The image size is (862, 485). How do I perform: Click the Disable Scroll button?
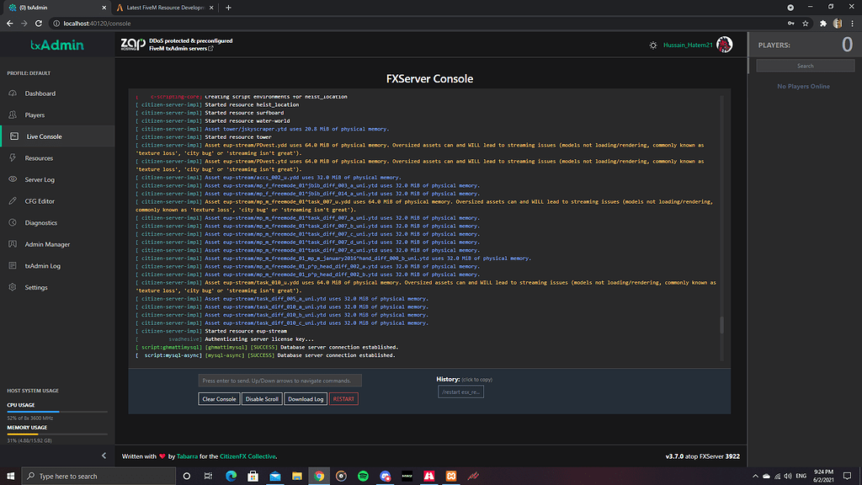[262, 399]
